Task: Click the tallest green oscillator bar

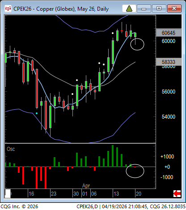Action: [x=113, y=156]
